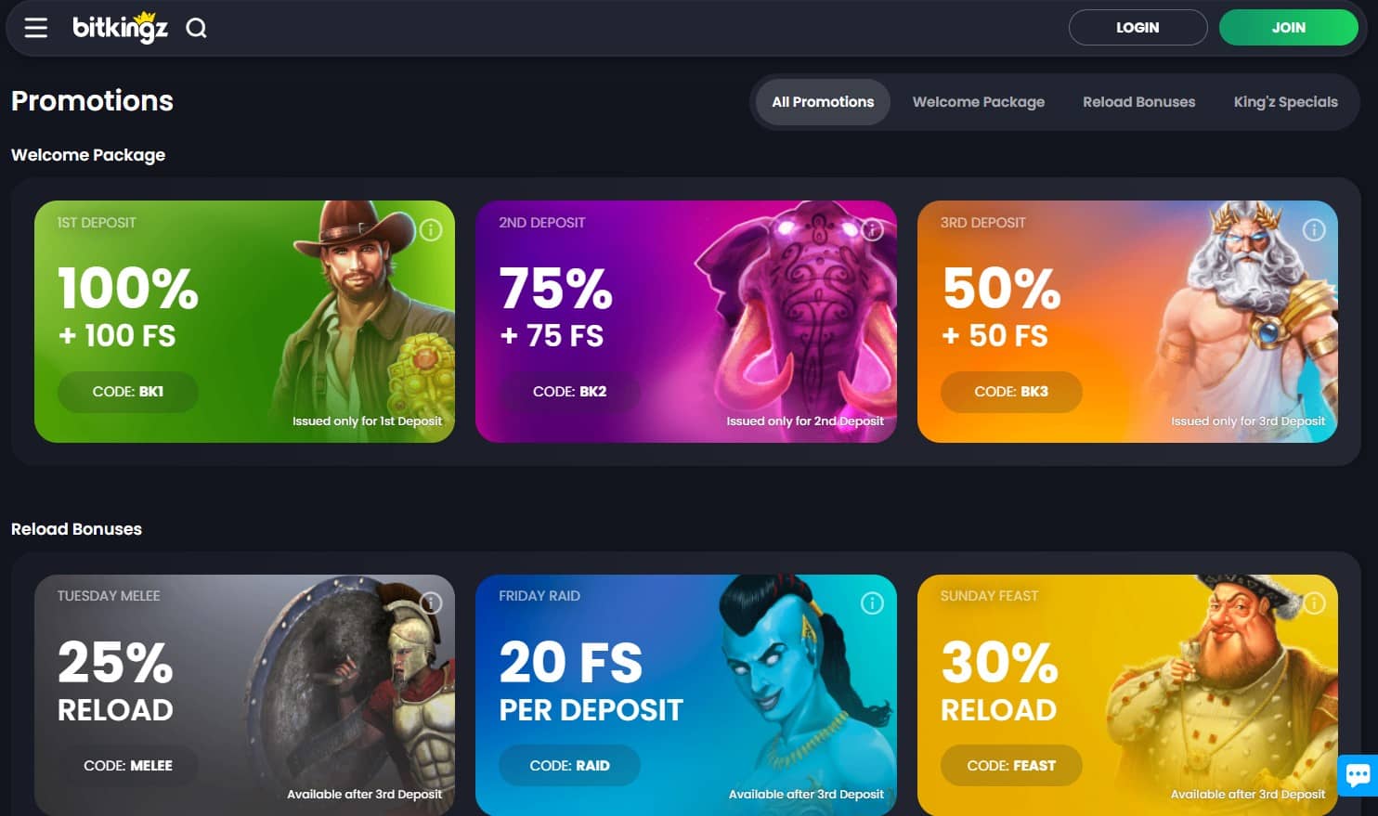
Task: Click the CODE: FEAST button
Action: click(x=1011, y=766)
